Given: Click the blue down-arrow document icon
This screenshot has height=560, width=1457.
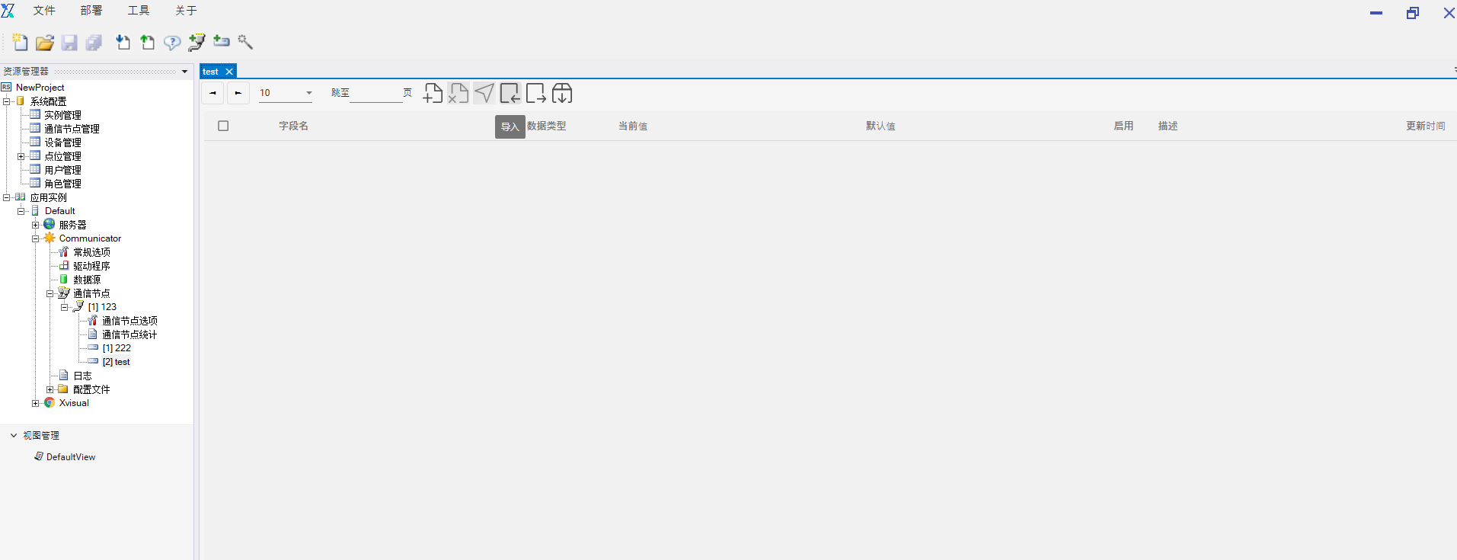Looking at the screenshot, I should (x=123, y=43).
